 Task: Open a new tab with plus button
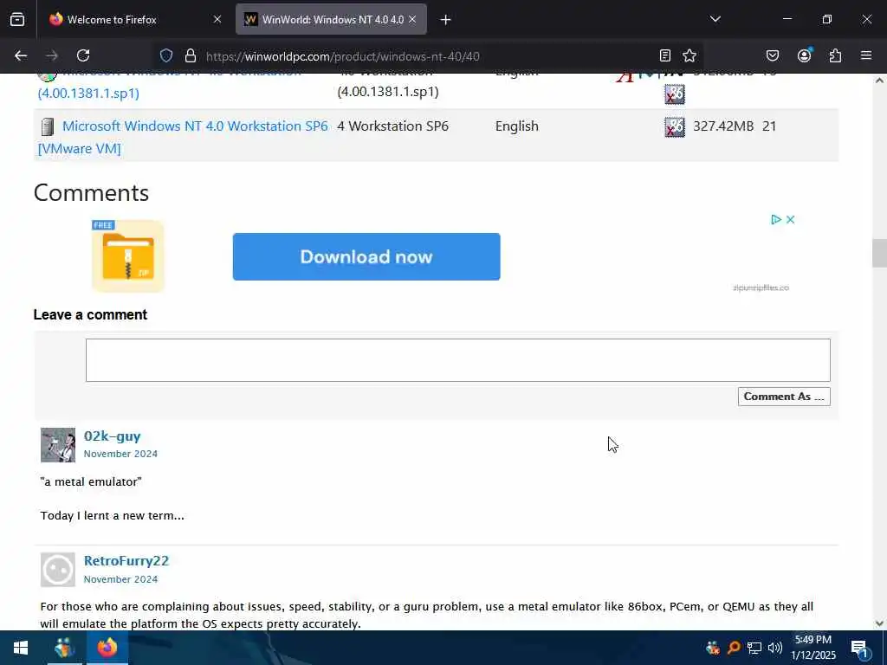pyautogui.click(x=446, y=20)
